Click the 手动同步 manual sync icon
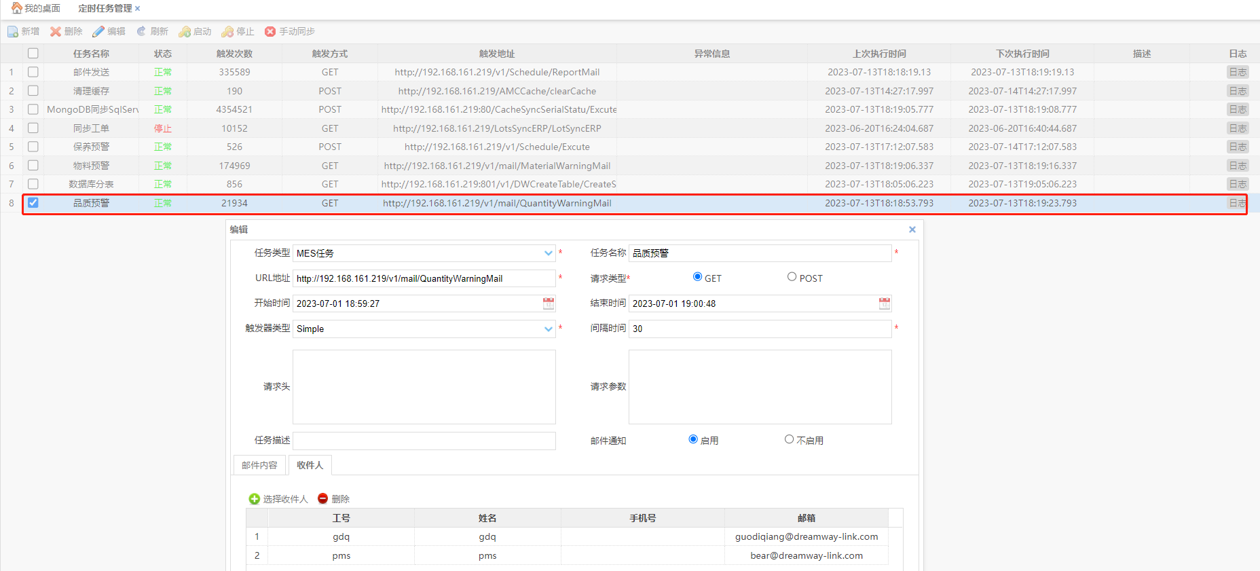Image resolution: width=1260 pixels, height=571 pixels. tap(270, 32)
